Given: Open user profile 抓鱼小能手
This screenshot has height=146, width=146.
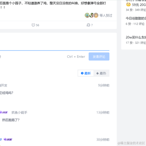Looking at the screenshot, I should [19, 112].
